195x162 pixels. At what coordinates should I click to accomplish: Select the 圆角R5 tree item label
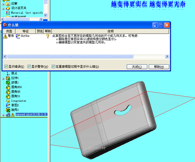click(16, 92)
